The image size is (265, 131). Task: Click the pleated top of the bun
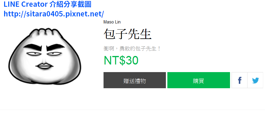pyautogui.click(x=45, y=32)
